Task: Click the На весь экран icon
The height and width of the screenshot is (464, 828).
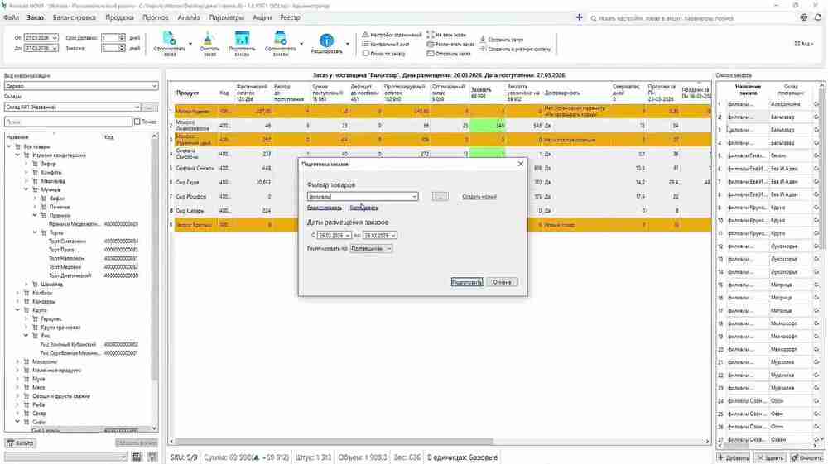Action: pyautogui.click(x=431, y=35)
